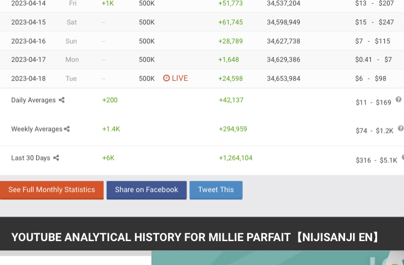The width and height of the screenshot is (404, 265).
Task: Click total views 34,627,738
Action: [283, 41]
